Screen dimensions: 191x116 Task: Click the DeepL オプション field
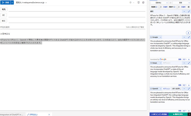pyautogui.click(x=167, y=63)
